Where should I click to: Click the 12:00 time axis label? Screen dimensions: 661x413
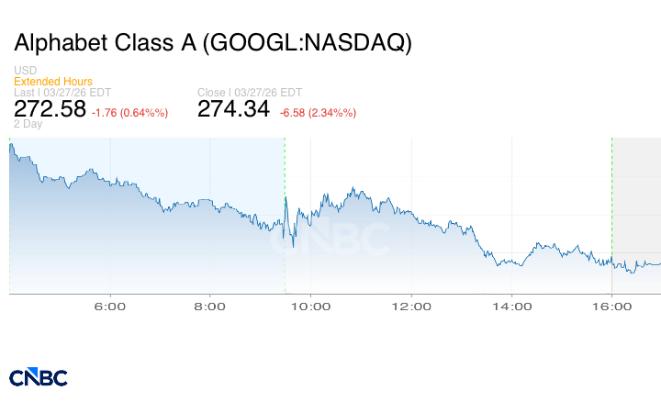click(410, 306)
